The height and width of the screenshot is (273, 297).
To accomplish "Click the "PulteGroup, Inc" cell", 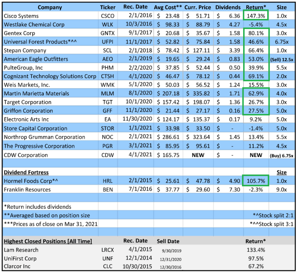I will tap(23, 68).
